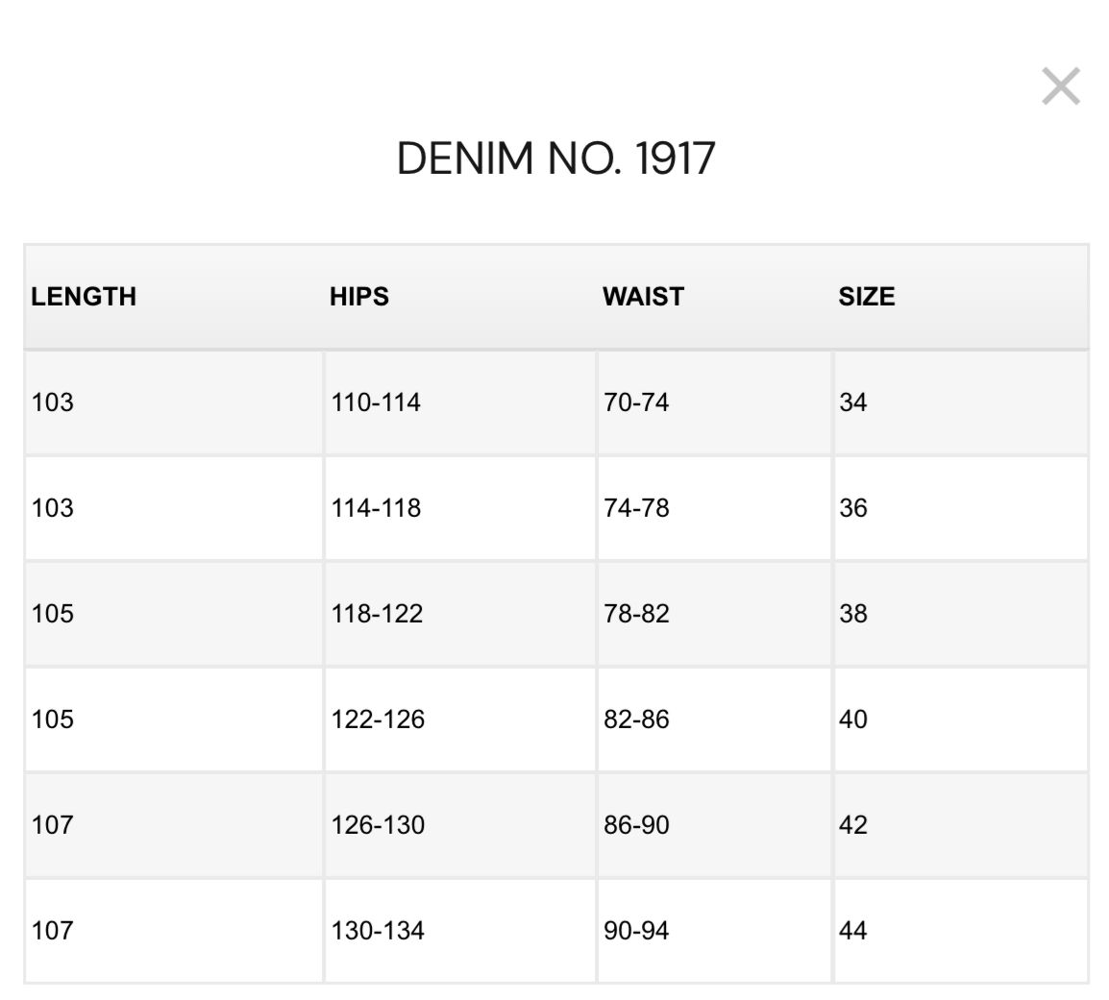Click the 74-78 waist cell
The image size is (1109, 1000).
point(636,508)
